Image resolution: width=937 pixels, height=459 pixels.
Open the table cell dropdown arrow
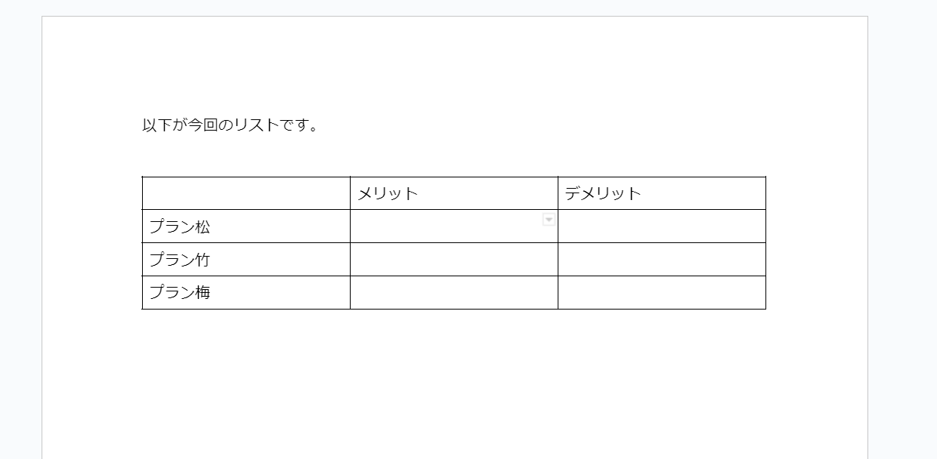(549, 220)
